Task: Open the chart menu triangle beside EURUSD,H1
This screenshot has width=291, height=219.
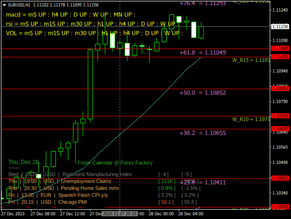Action: (x=5, y=5)
